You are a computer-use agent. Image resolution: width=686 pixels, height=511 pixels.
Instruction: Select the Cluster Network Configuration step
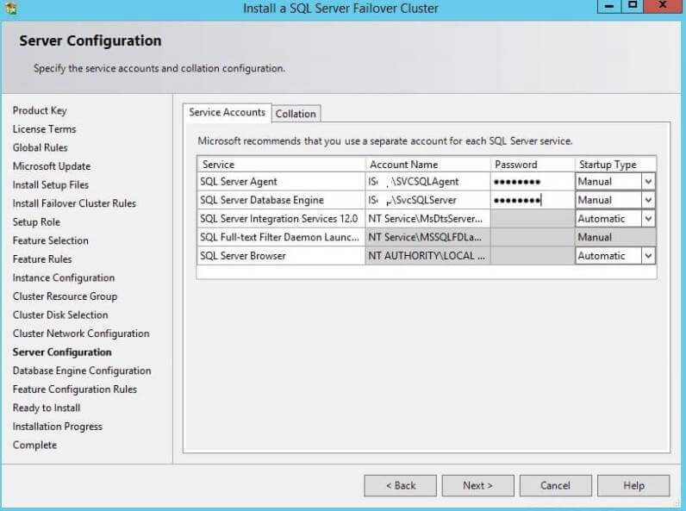[81, 333]
